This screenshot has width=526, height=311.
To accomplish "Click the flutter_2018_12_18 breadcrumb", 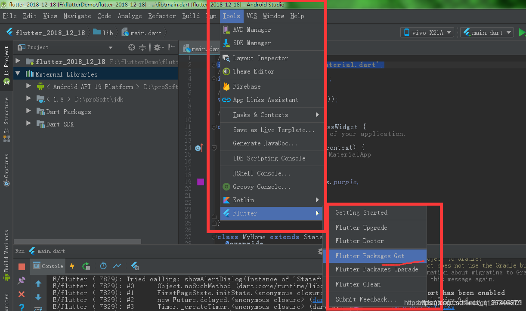I will pos(46,33).
